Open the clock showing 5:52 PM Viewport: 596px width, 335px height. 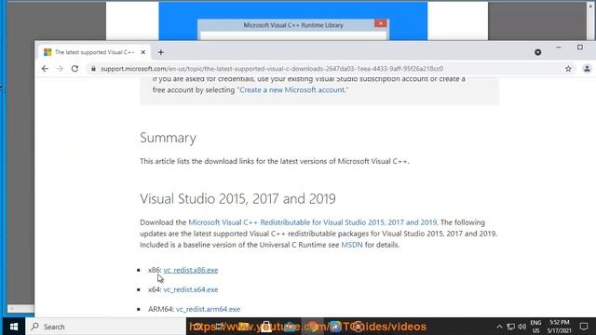click(x=559, y=327)
